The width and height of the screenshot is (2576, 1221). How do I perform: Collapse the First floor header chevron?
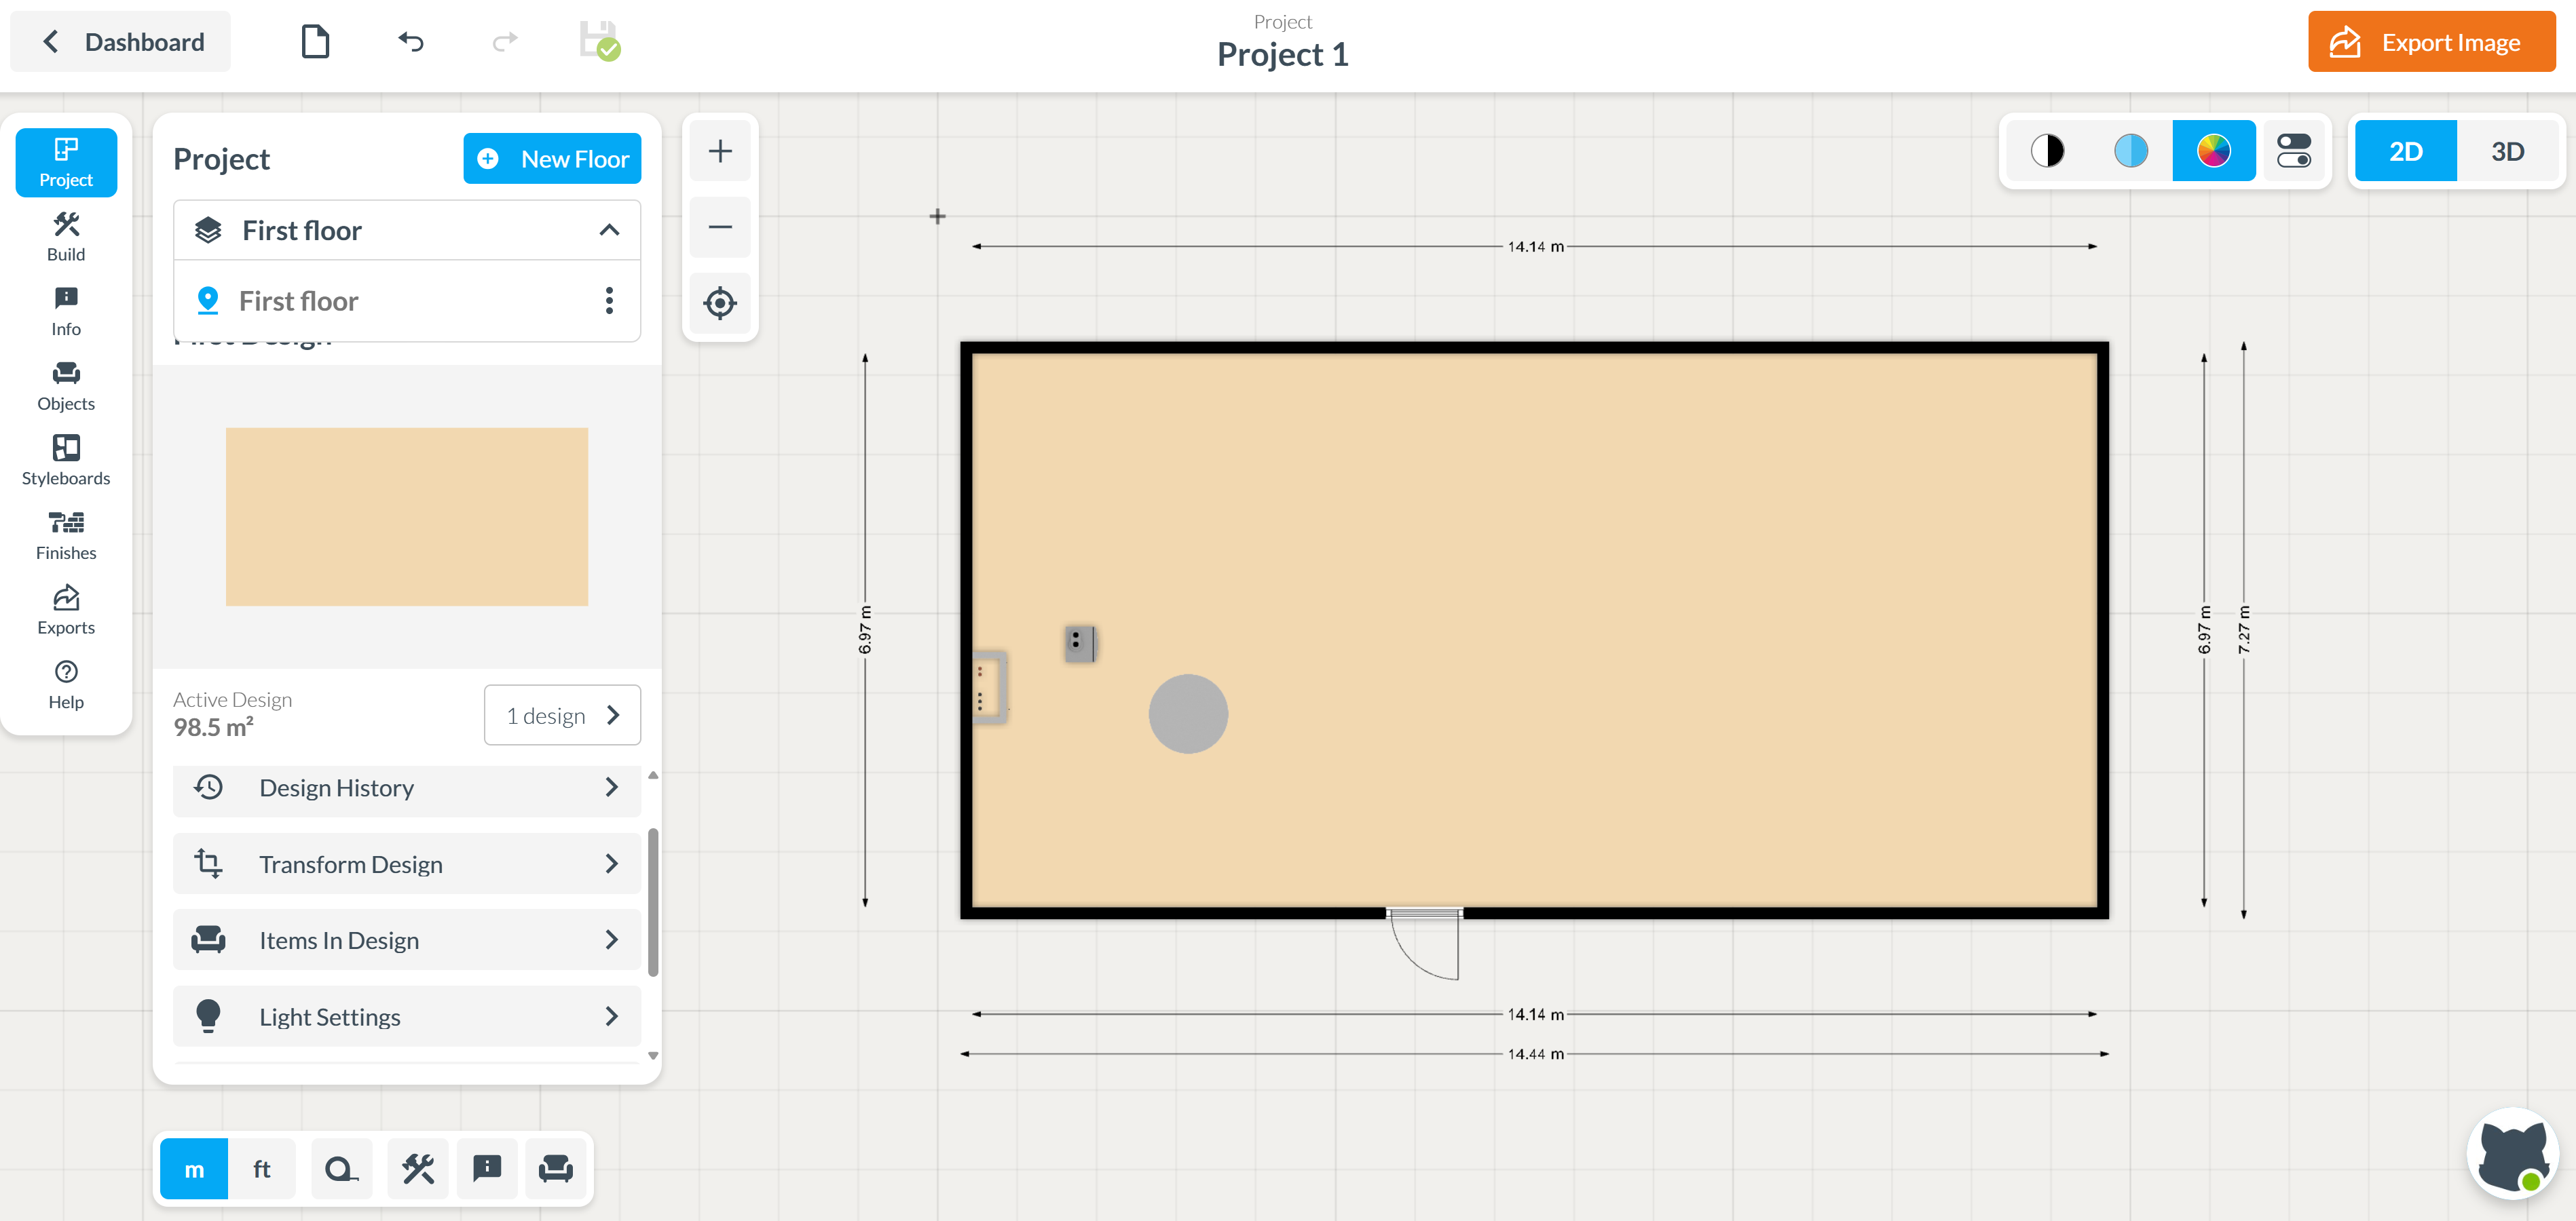[x=609, y=231]
